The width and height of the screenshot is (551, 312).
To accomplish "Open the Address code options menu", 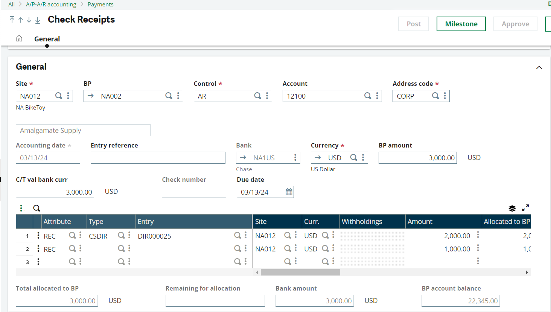I will 444,96.
